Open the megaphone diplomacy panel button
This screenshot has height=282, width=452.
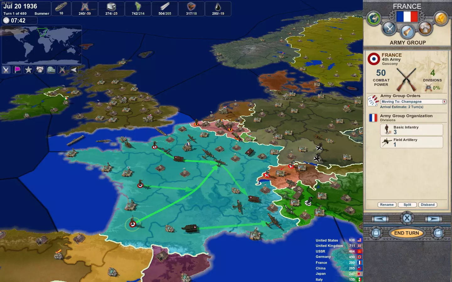coord(407,32)
